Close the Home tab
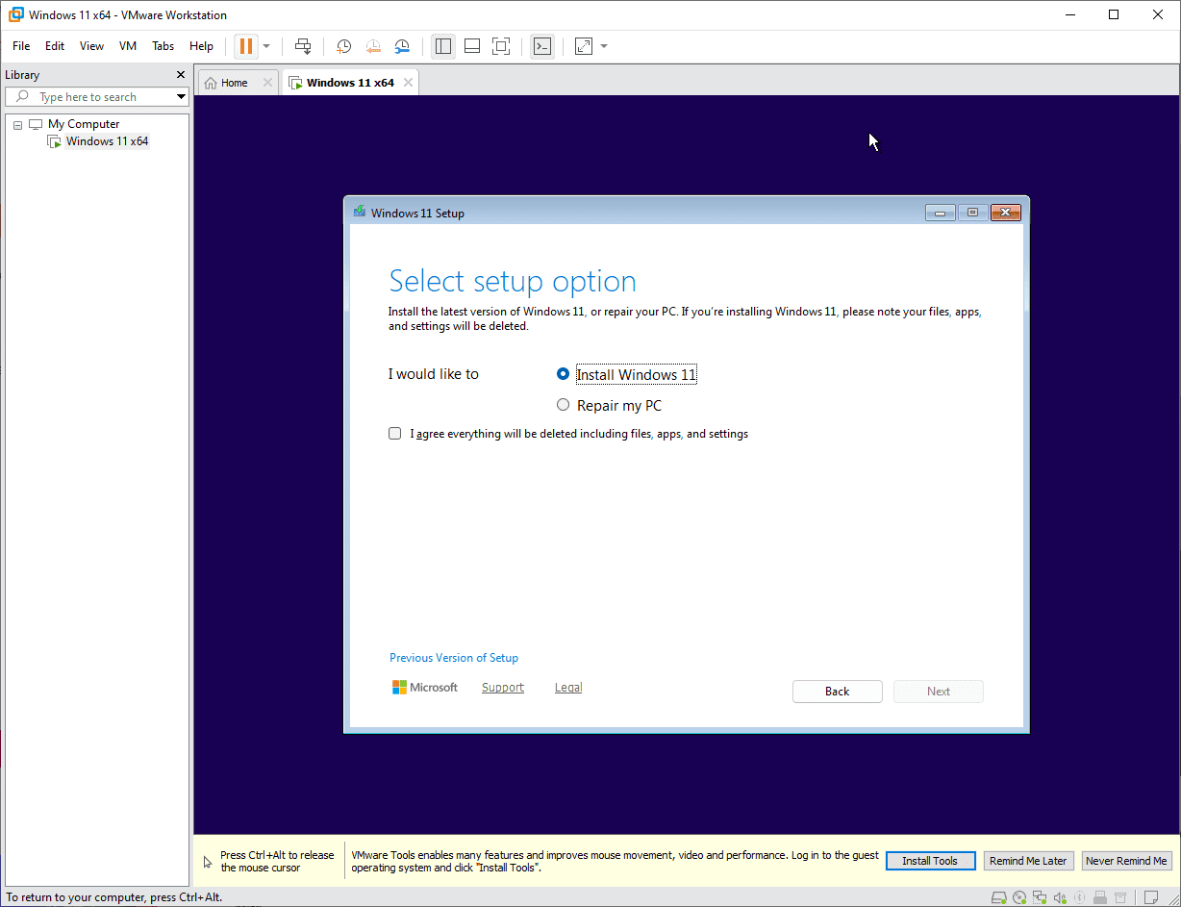 (268, 83)
